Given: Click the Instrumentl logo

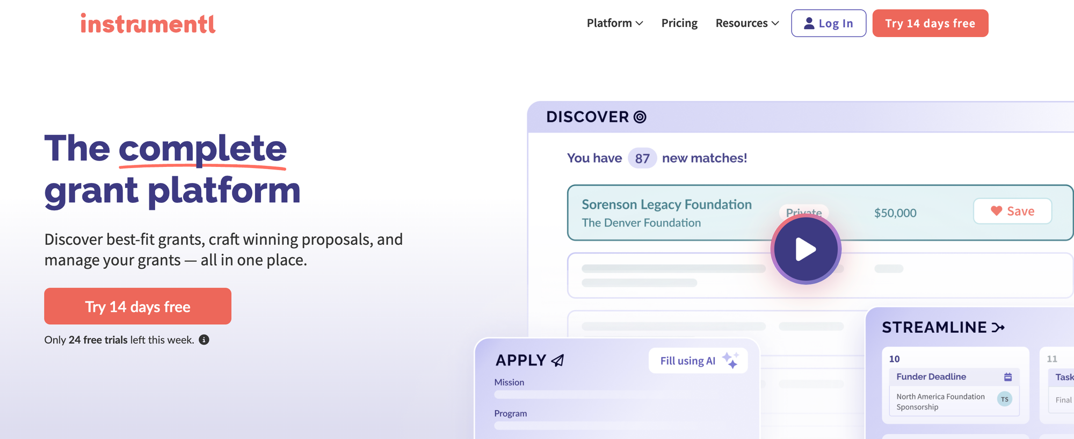Looking at the screenshot, I should click(148, 24).
